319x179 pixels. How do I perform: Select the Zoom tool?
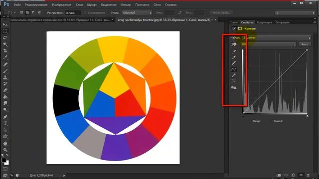(x=5, y=150)
